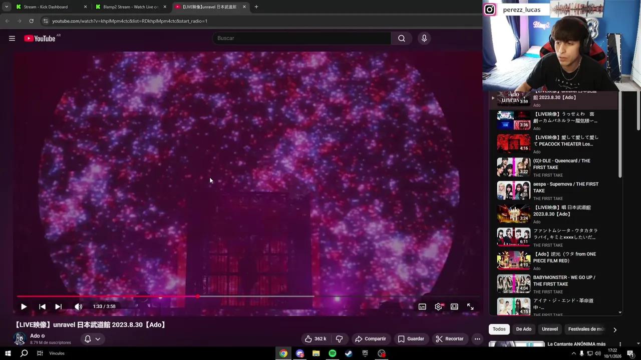The image size is (641, 360).
Task: Select the De Ado filter chip
Action: 524,329
